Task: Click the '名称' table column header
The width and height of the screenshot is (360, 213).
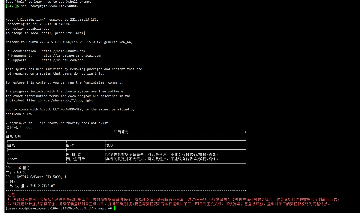Action: (x=70, y=145)
